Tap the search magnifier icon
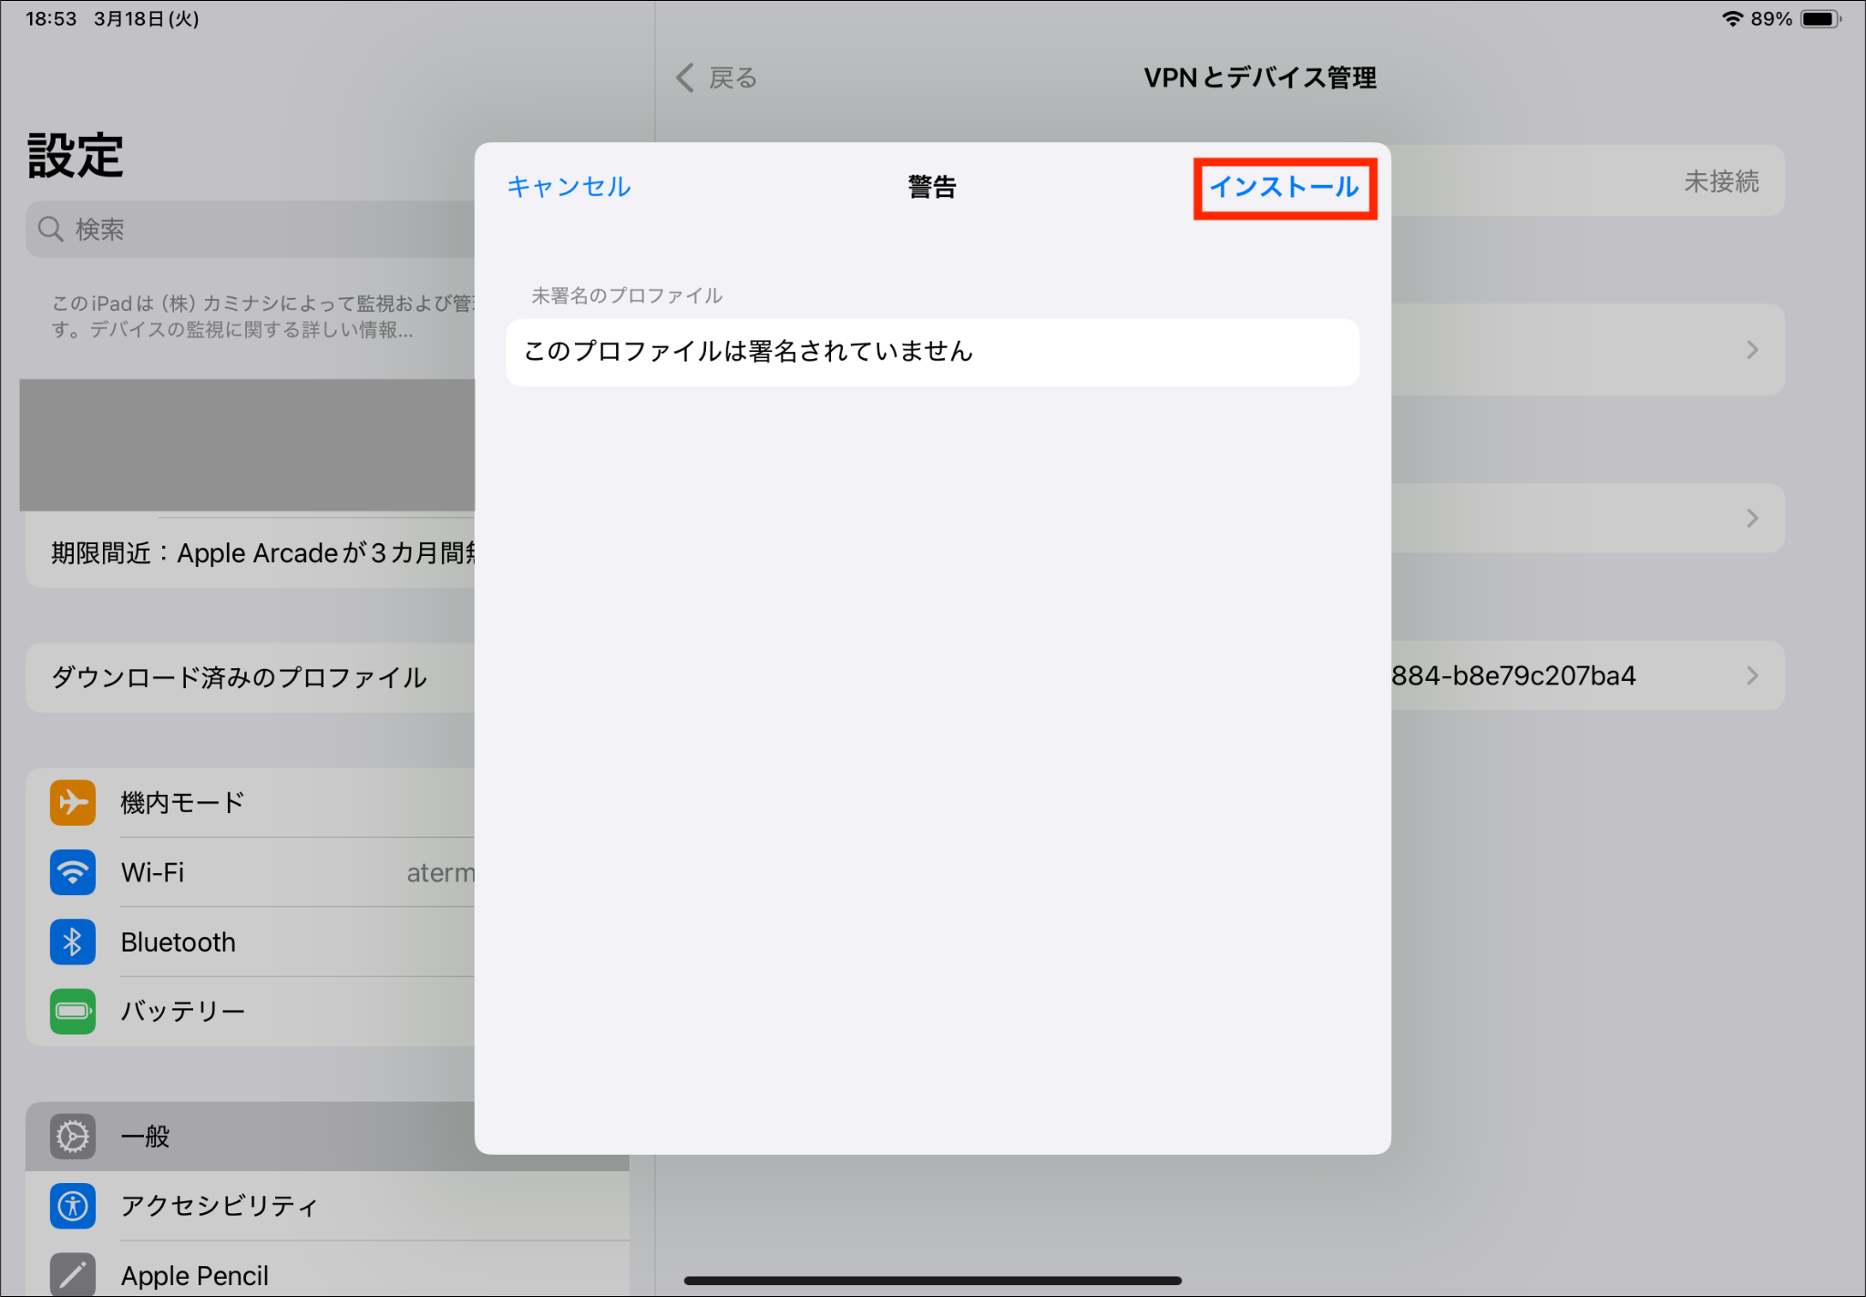 [51, 230]
